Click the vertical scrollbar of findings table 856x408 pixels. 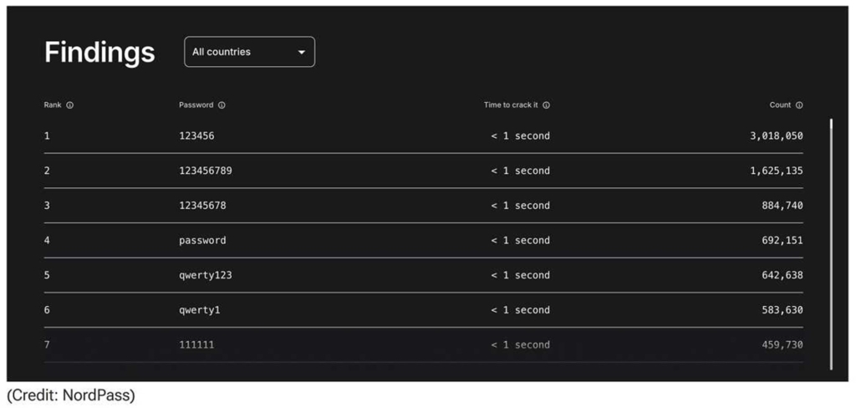coord(831,244)
